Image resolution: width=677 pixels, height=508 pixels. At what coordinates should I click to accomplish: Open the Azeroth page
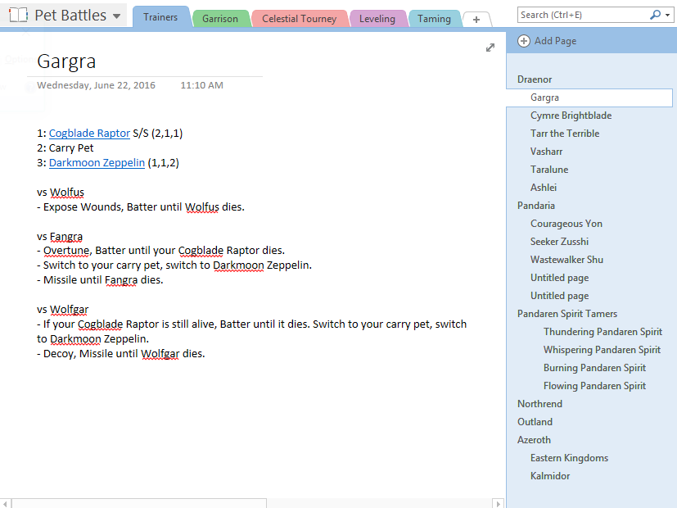[534, 440]
